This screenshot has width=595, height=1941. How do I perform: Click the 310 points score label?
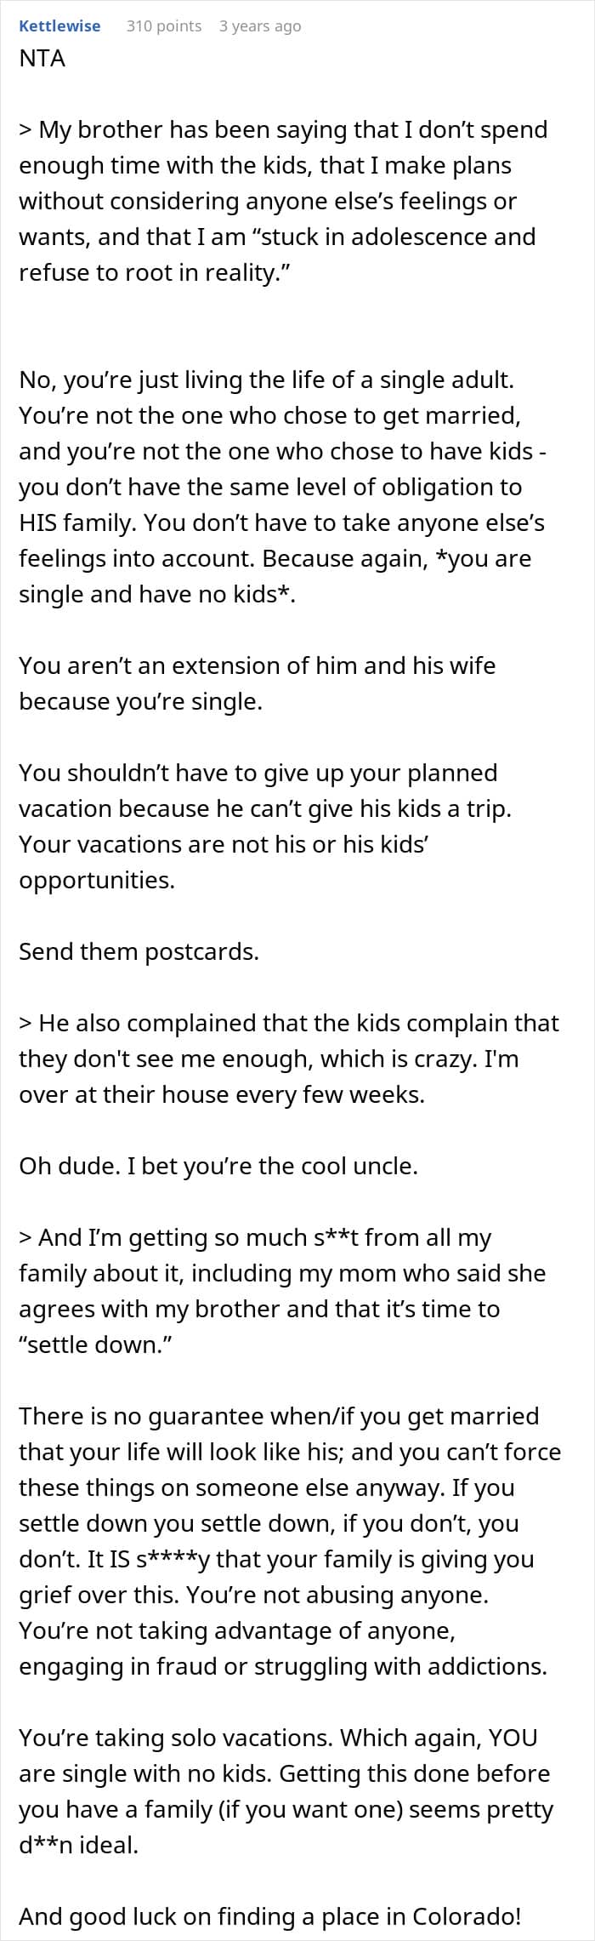tap(164, 26)
